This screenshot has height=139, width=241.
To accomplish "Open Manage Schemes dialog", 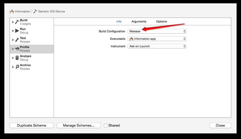I will click(x=79, y=125).
